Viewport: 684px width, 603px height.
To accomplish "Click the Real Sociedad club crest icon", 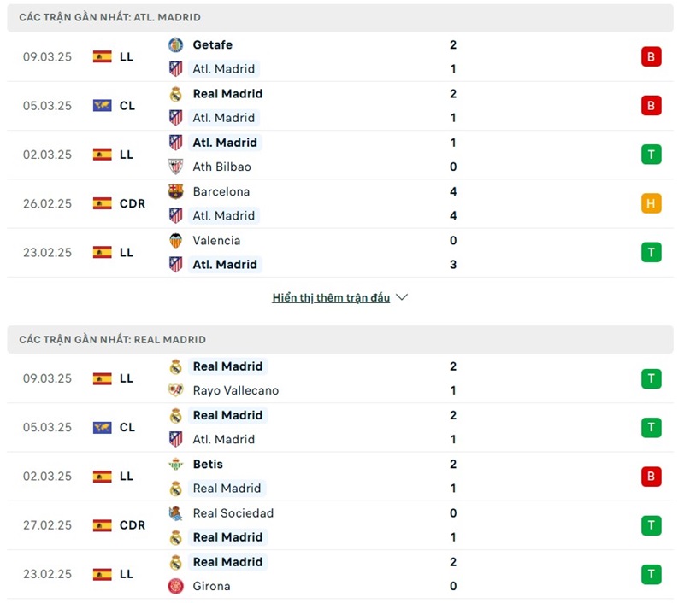I will point(175,513).
